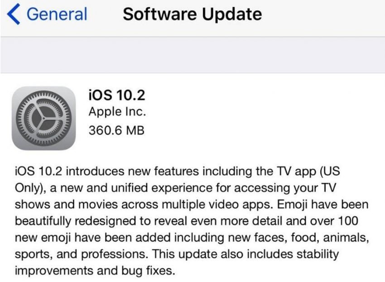
Task: Click the center hub of the gear icon
Action: coord(43,118)
